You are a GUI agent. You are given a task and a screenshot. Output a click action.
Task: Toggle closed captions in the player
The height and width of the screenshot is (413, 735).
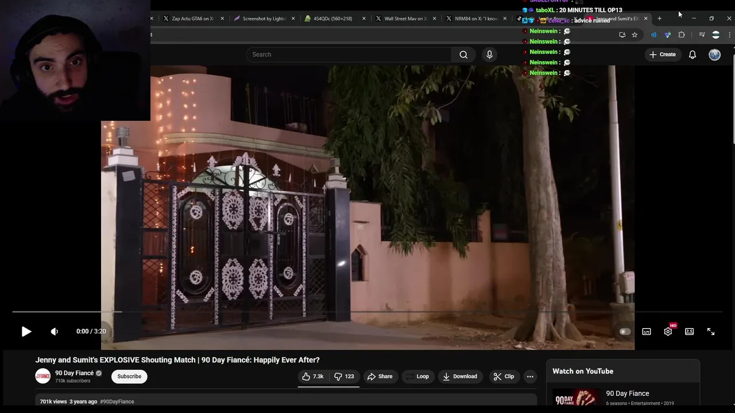[x=647, y=332]
